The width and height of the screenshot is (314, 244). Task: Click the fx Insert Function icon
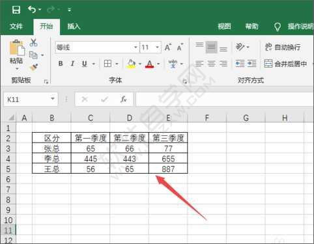[124, 100]
